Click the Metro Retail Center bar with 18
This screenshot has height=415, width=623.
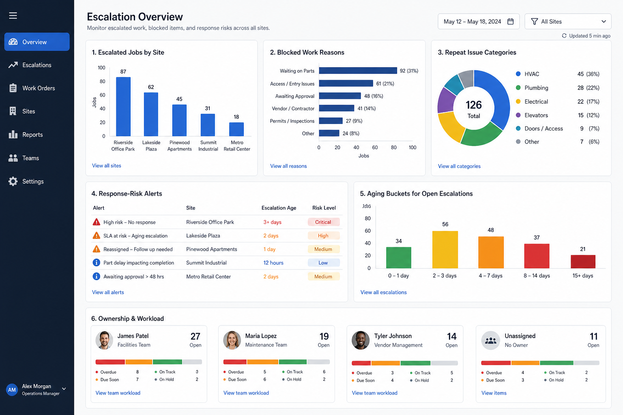236,129
